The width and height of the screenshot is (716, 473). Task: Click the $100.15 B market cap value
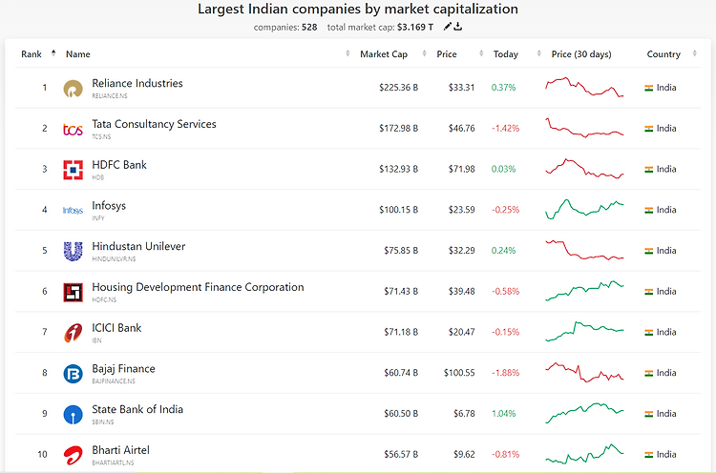click(398, 210)
